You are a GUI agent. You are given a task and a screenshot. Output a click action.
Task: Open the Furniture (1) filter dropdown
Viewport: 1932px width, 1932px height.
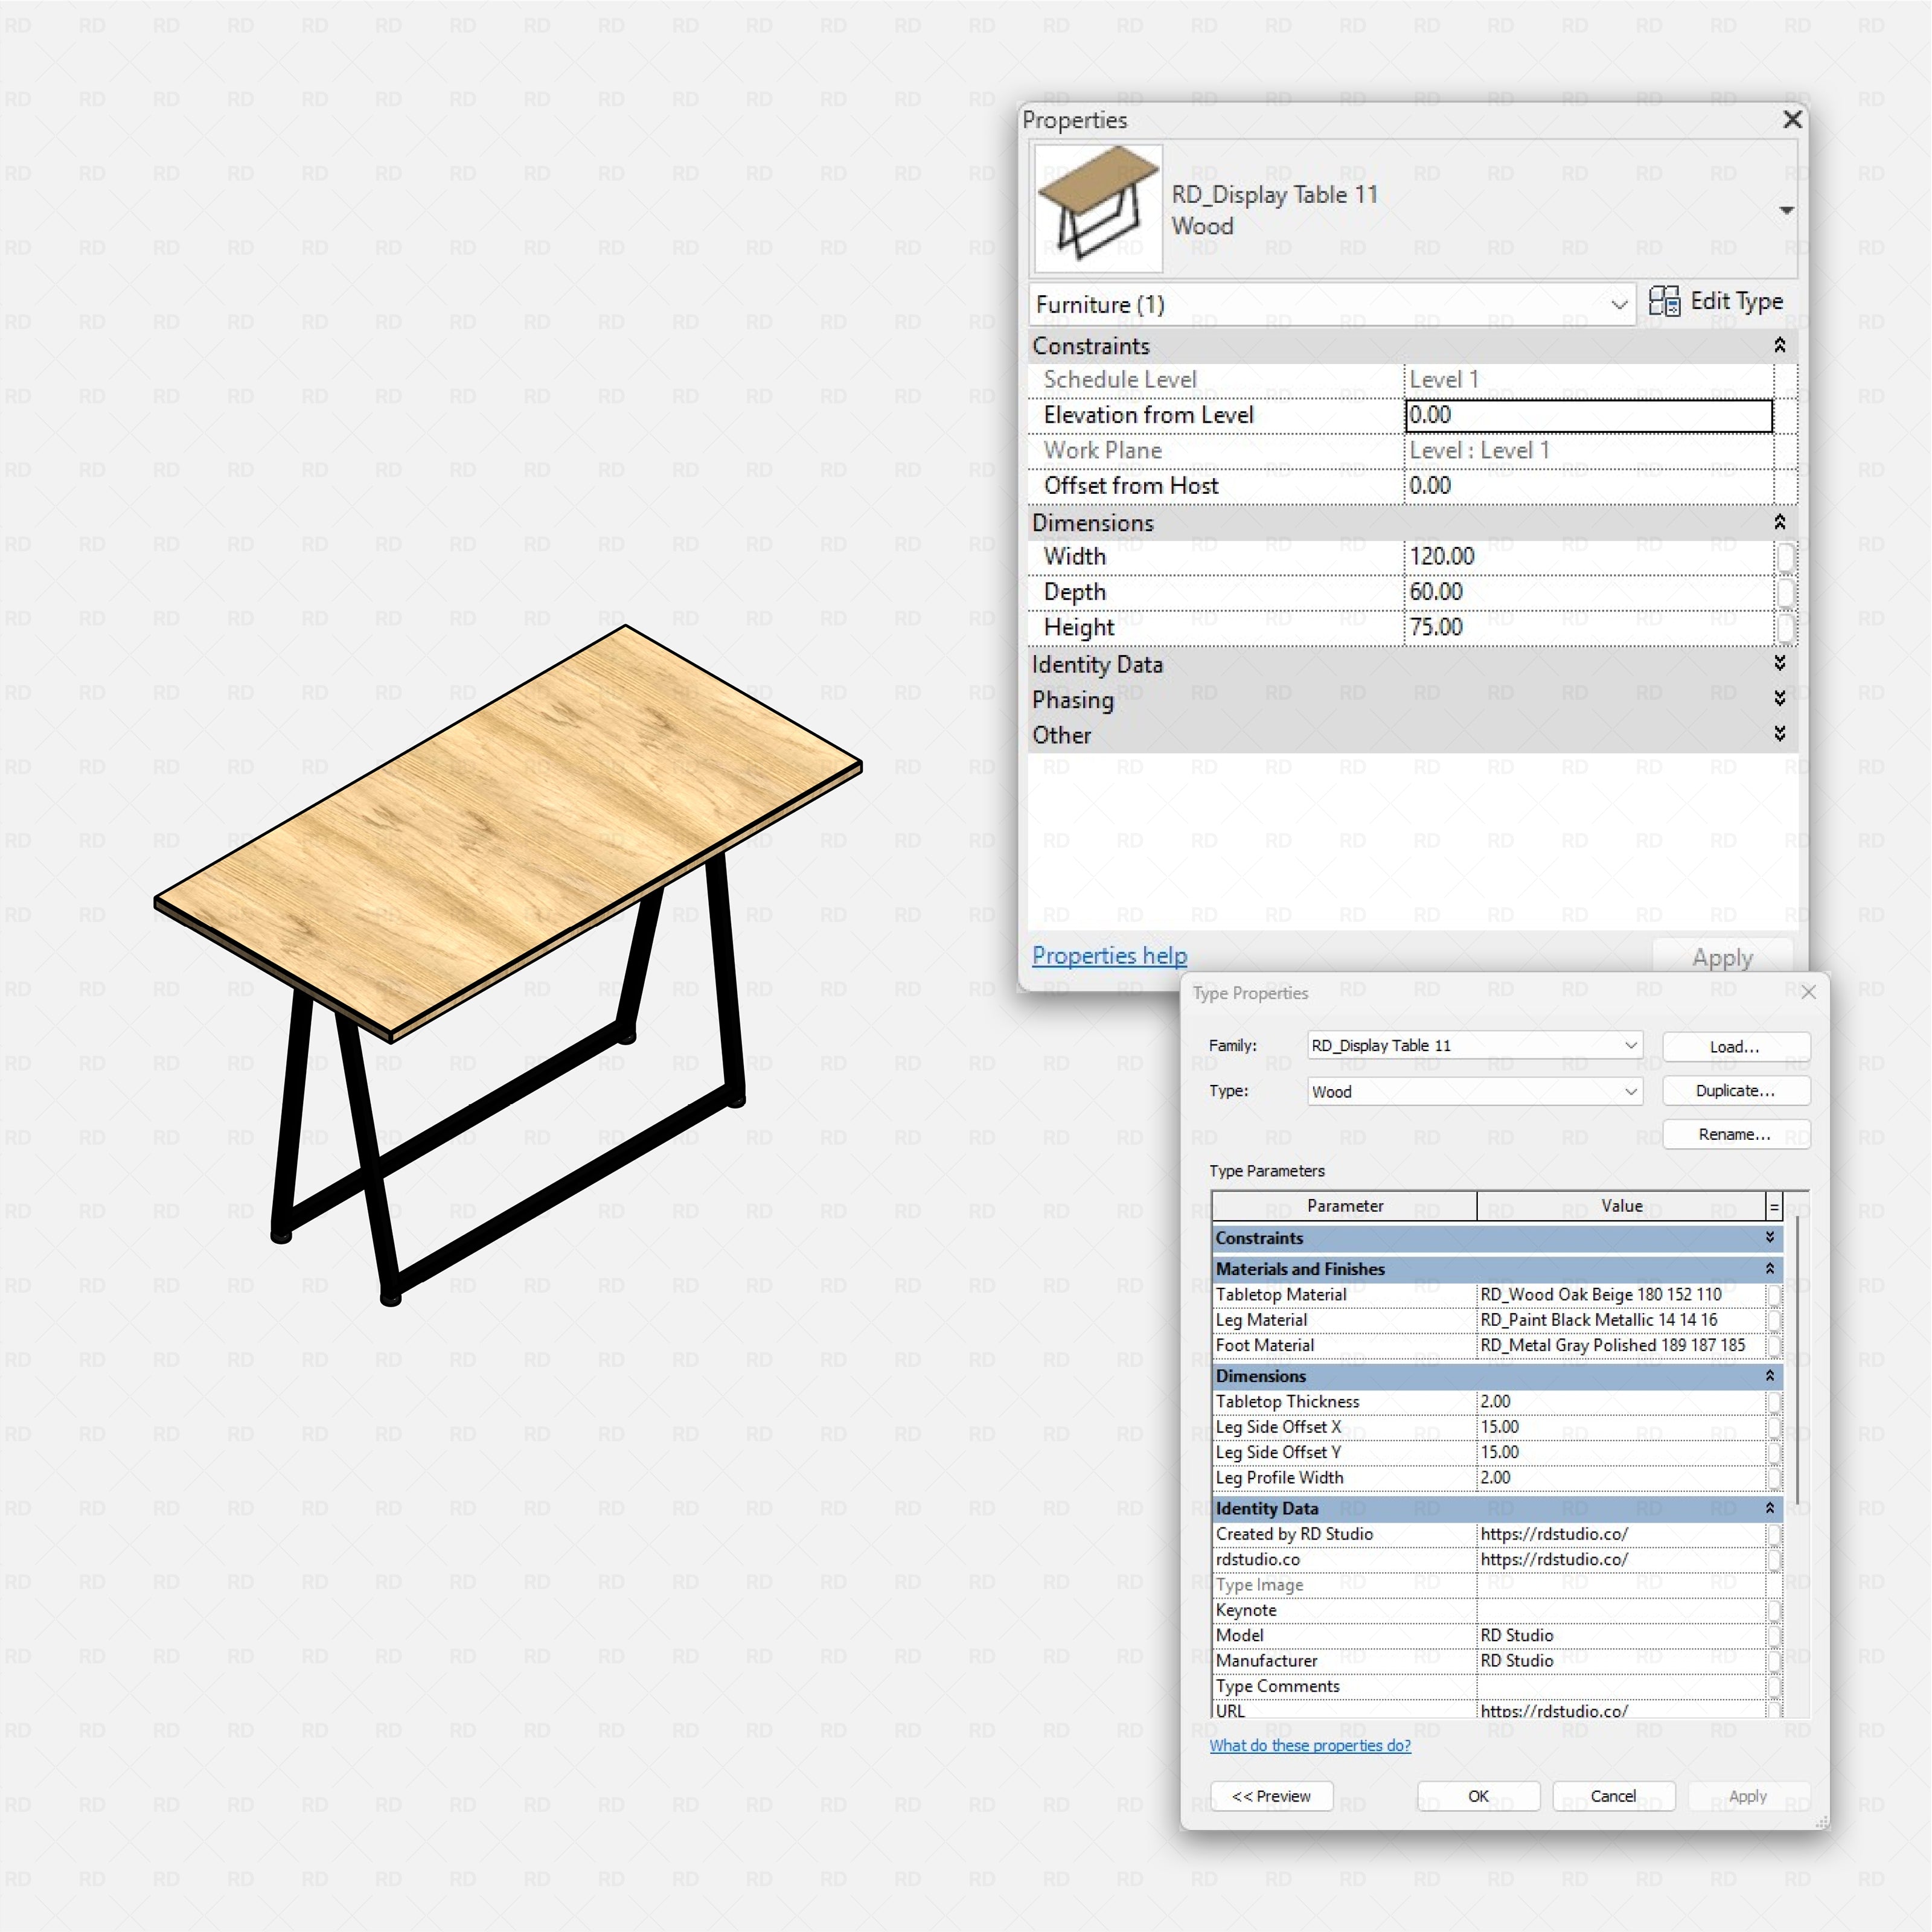1332,304
